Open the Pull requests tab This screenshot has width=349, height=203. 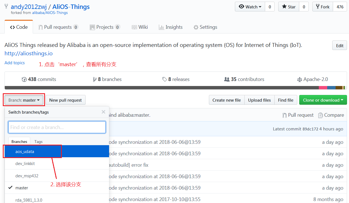coord(58,27)
